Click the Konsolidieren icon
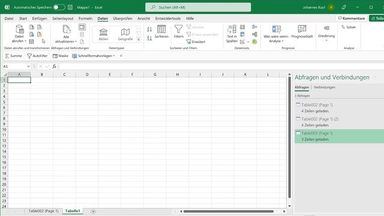Image resolution: width=384 pixels, height=216 pixels. tap(254, 27)
